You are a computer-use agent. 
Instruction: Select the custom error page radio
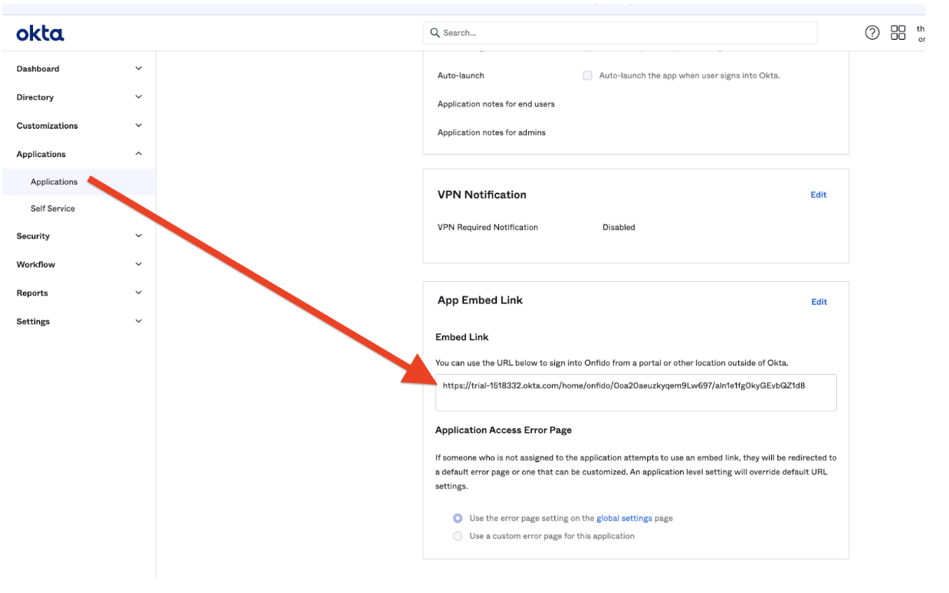coord(458,536)
